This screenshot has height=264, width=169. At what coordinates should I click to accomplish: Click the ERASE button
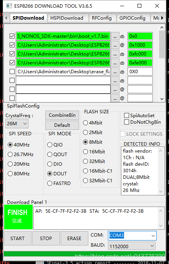coord(75,238)
